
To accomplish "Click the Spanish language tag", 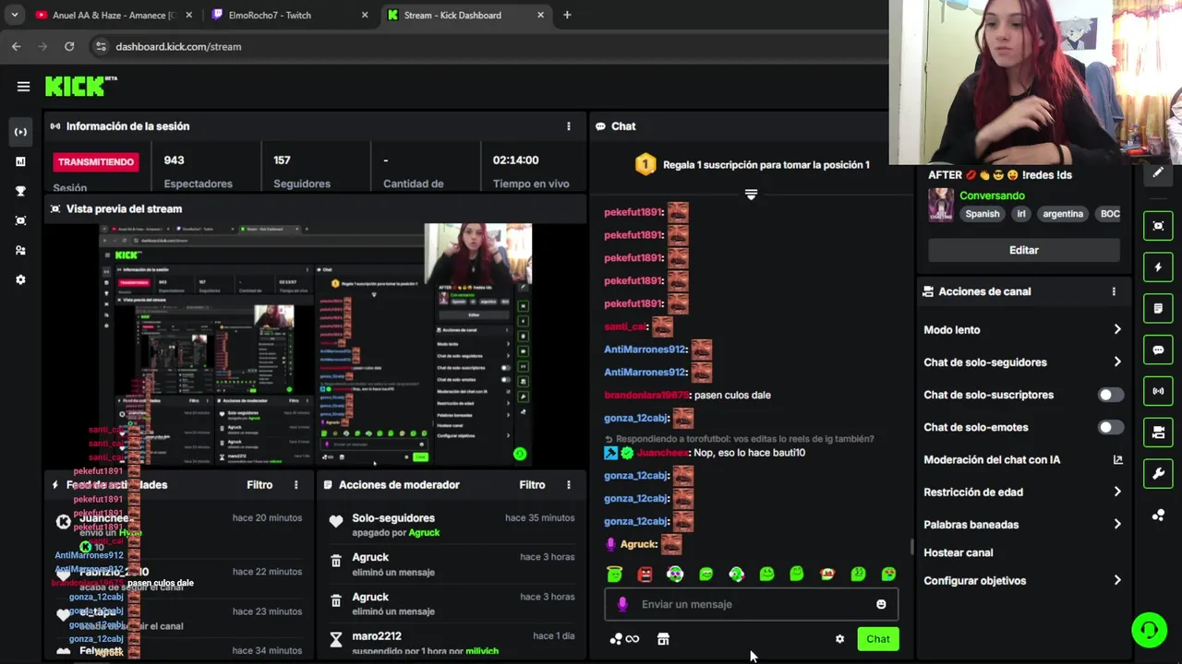I will [983, 213].
